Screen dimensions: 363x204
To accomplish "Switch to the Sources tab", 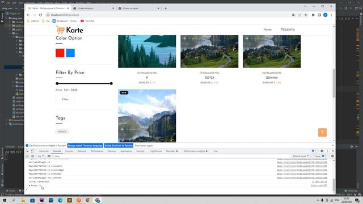I will 69,151.
